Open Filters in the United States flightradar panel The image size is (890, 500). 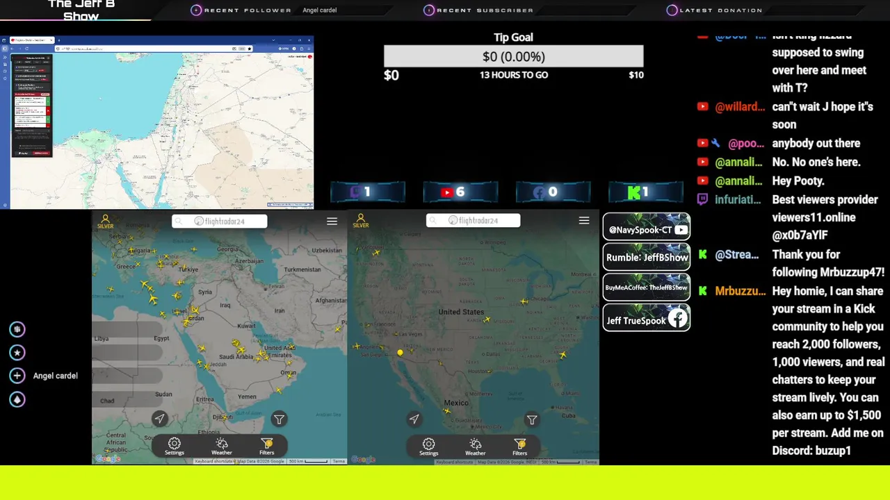pos(520,447)
